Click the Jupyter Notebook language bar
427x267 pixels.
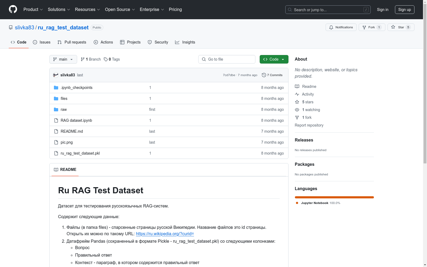pos(334,197)
